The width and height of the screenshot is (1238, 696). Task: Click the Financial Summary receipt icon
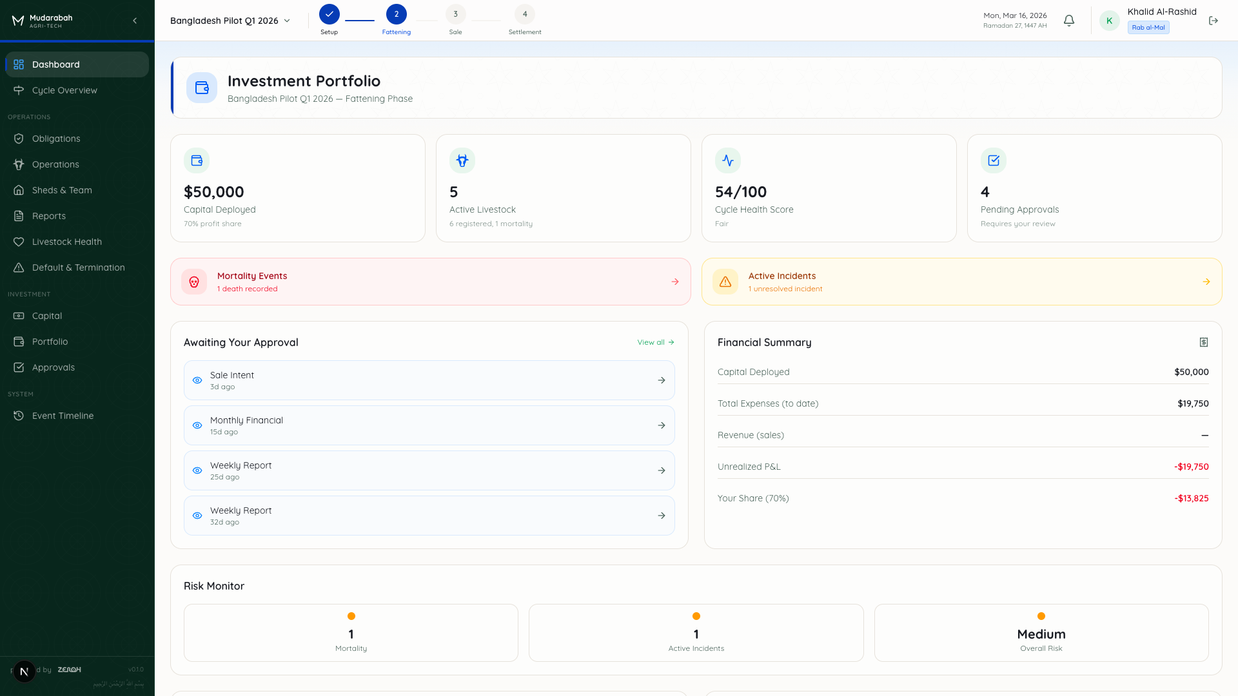[1203, 342]
